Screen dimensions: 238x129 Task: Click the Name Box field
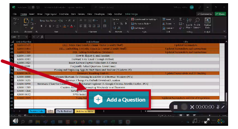coord(19,37)
